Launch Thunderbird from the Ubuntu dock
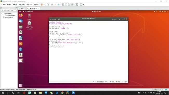Image resolution: width=169 pixels, height=95 pixels. click(x=21, y=21)
